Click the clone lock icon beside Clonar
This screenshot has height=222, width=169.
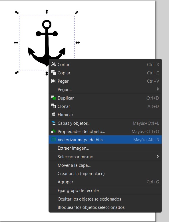tap(53, 106)
